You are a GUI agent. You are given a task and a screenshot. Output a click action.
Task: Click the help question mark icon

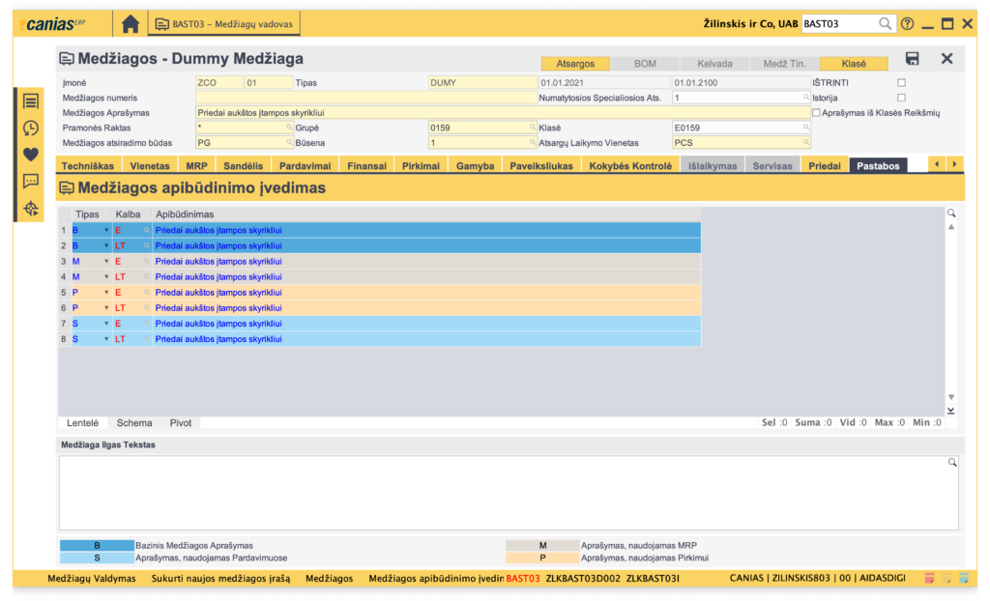click(907, 24)
